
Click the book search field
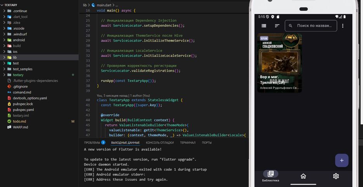coord(314,26)
